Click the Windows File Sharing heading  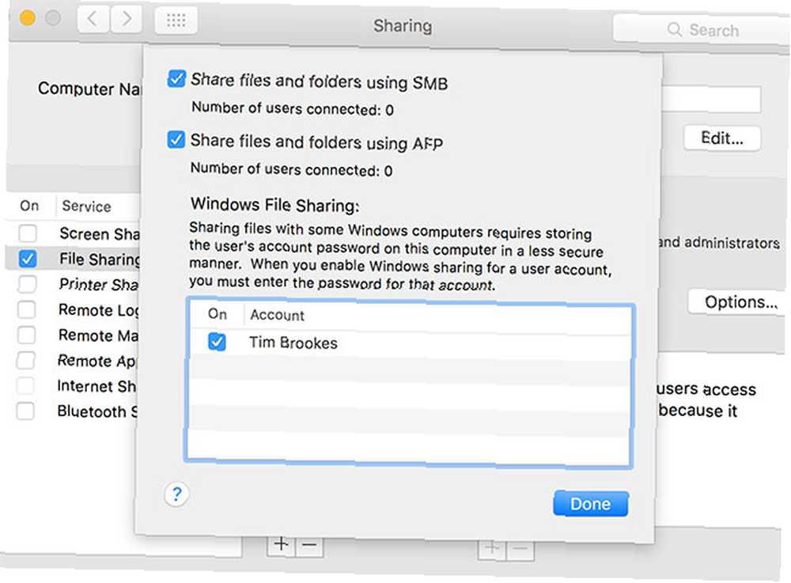pyautogui.click(x=275, y=205)
